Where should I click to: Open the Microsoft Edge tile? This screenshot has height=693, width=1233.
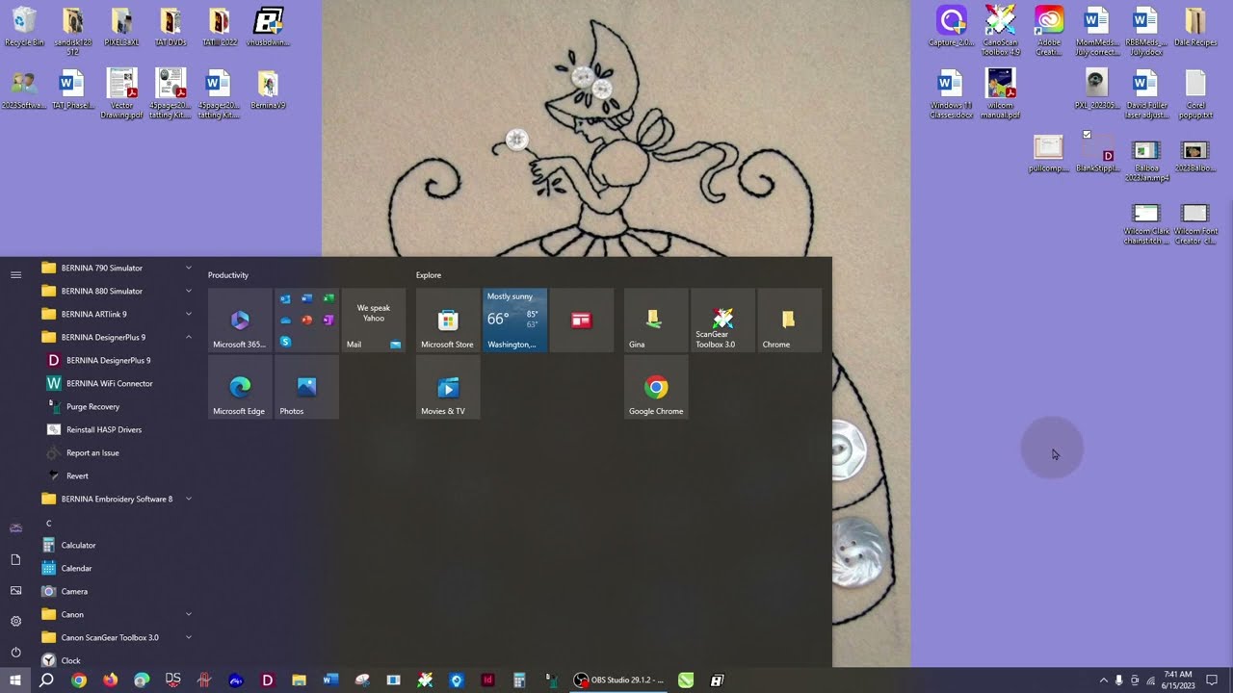240,387
